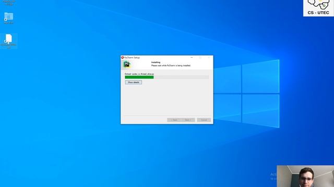Click Cancel in the PyCharm Setup dialog

point(204,120)
